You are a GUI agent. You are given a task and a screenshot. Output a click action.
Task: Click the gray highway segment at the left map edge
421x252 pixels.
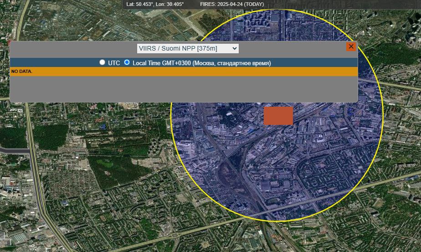(x=15, y=150)
